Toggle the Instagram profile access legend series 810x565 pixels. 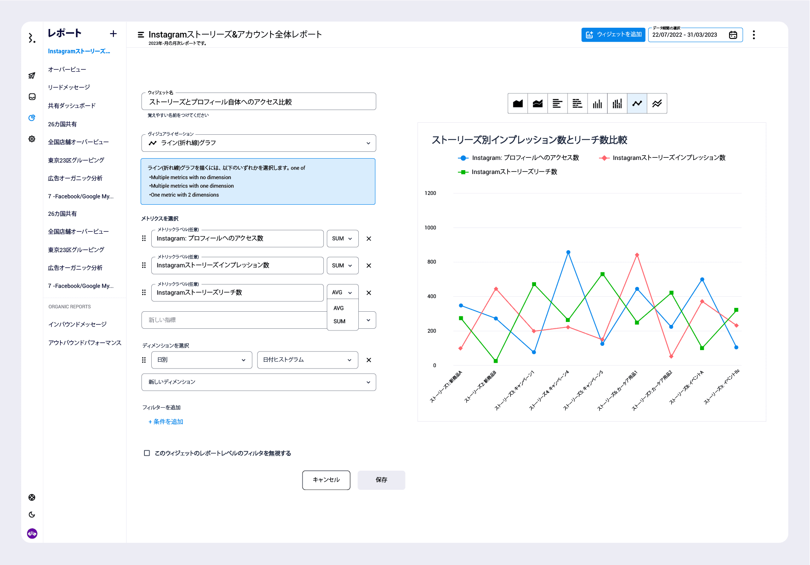coord(519,158)
